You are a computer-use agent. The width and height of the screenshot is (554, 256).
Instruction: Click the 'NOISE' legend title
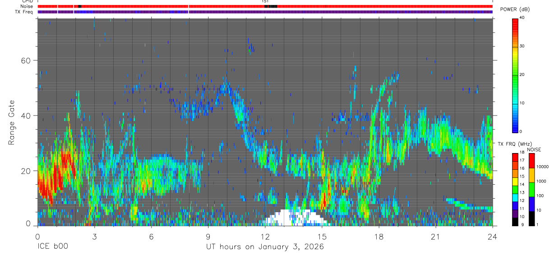click(534, 149)
